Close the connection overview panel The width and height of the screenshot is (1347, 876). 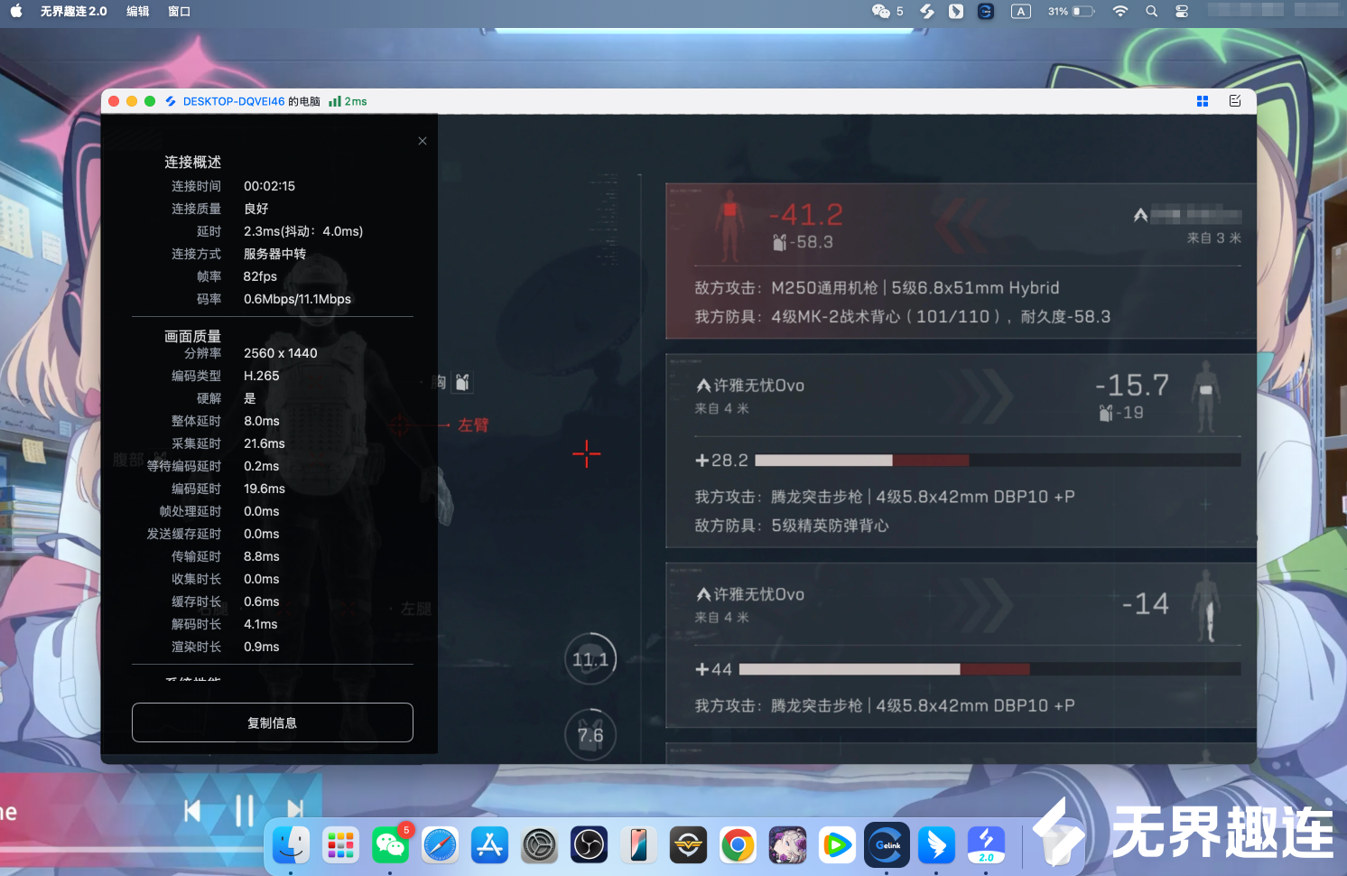[x=423, y=141]
